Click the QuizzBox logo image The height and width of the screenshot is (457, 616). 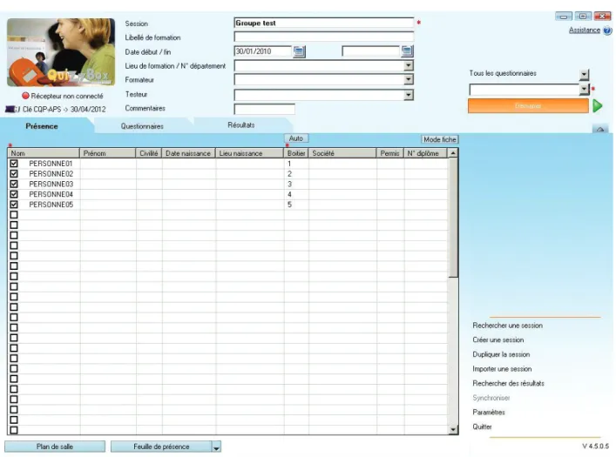pos(61,52)
